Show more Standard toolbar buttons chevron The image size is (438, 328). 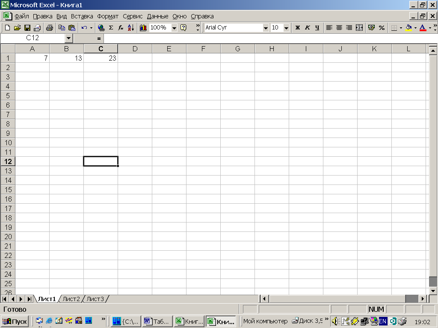(x=198, y=28)
